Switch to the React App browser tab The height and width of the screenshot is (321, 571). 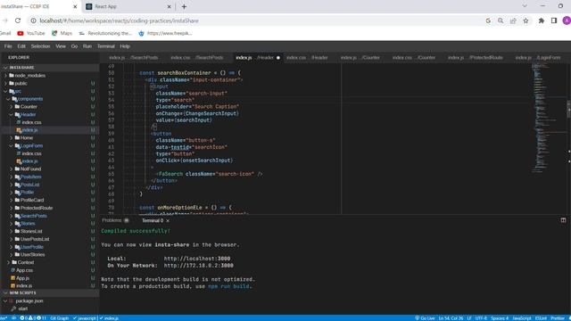[x=128, y=6]
